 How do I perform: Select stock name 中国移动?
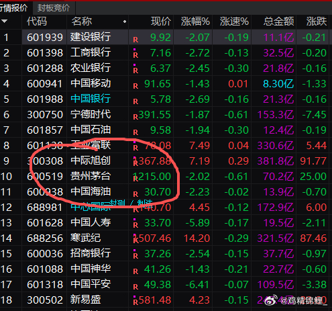91,83
